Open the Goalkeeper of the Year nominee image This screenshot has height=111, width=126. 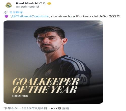(53, 62)
